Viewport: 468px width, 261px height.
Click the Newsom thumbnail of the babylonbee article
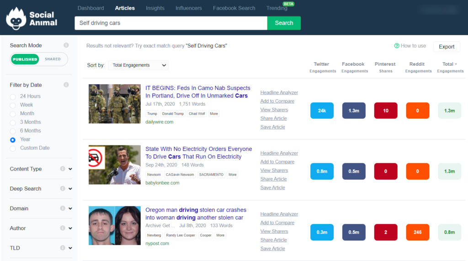pyautogui.click(x=115, y=165)
